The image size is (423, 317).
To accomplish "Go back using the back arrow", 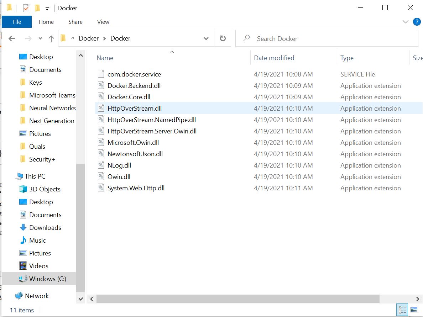I will pos(12,38).
